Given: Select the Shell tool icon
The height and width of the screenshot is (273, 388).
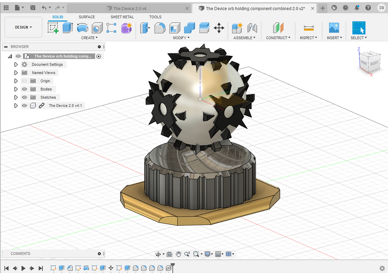Looking at the screenshot, I should coord(175,28).
